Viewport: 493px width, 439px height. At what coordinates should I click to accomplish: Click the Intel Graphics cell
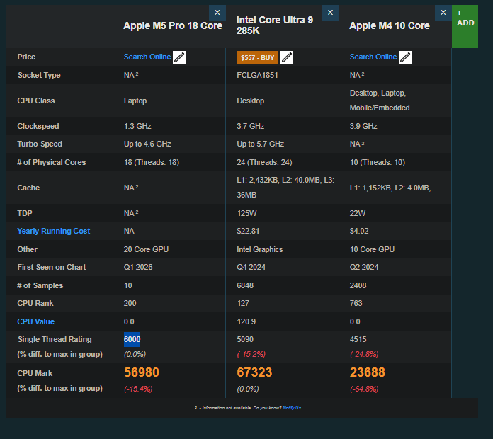coord(260,249)
